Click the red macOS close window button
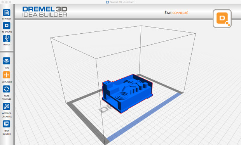This screenshot has height=145, width=241. coord(3,2)
